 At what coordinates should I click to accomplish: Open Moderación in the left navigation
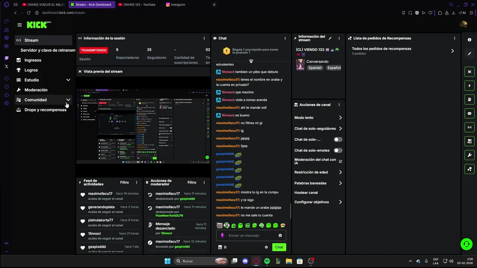click(44, 90)
